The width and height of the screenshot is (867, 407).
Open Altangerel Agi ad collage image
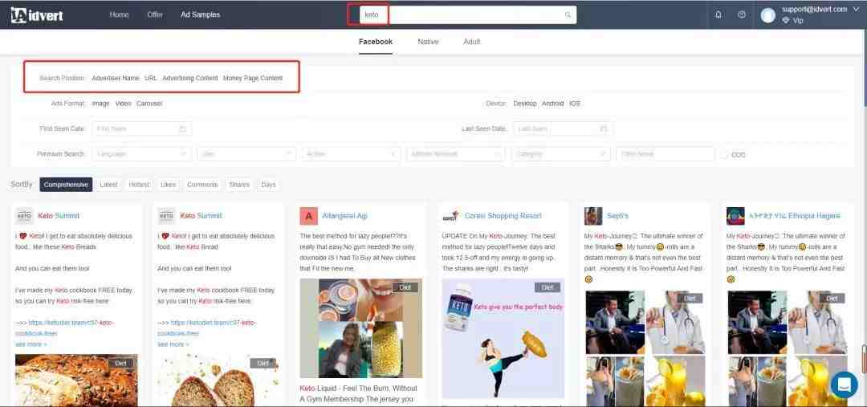point(361,328)
